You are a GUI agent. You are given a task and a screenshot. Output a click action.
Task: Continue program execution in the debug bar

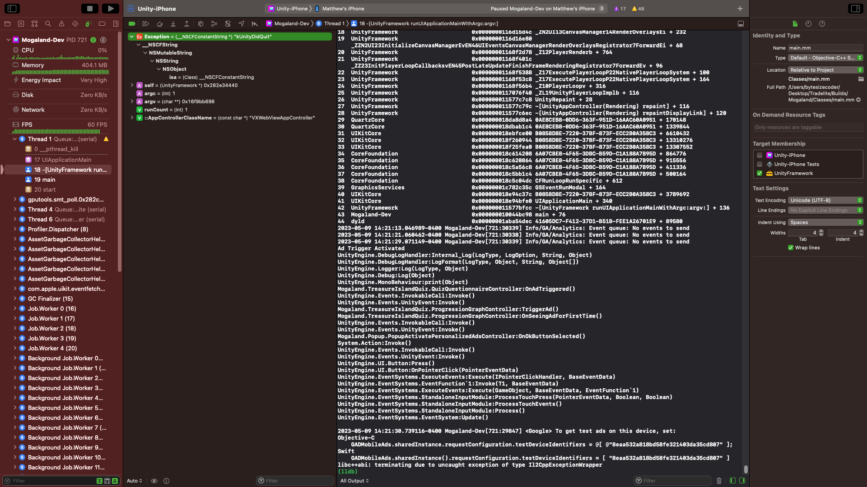(x=145, y=23)
